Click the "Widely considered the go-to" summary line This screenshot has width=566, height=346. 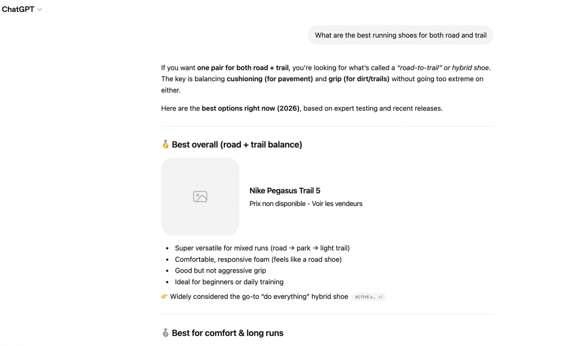[x=259, y=297]
